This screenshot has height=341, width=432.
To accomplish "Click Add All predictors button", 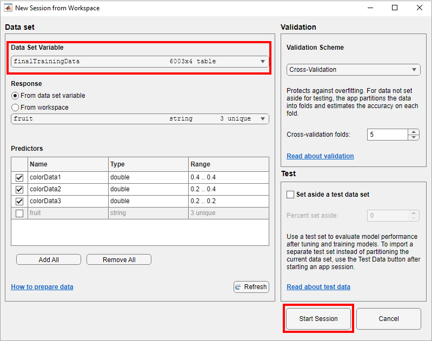I will click(49, 260).
